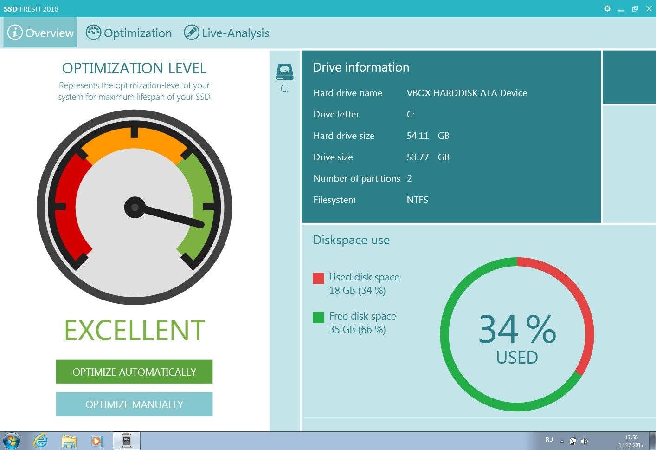Click the Drive size value 53.77 GB

[428, 157]
